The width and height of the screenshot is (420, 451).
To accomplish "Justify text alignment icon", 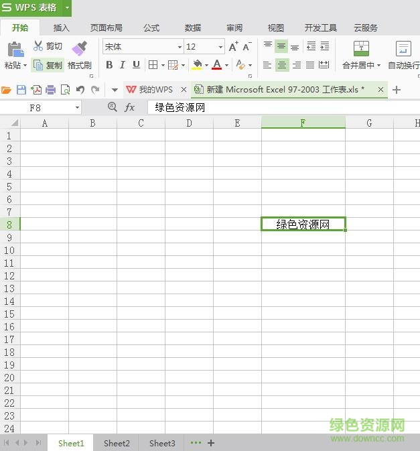I will (310, 65).
